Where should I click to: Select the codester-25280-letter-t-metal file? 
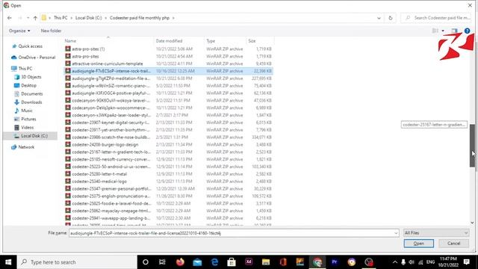tap(168, 174)
